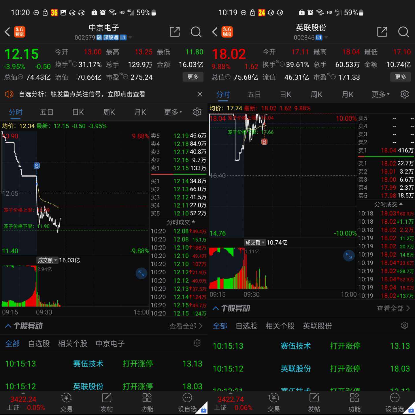Open share icon on 中京电子 header
Image resolution: width=415 pixels, height=415 pixels.
[175, 32]
